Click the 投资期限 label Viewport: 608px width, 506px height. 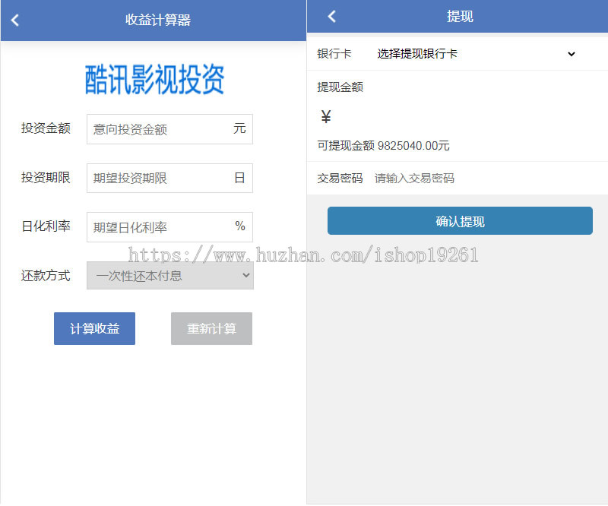[x=46, y=177]
